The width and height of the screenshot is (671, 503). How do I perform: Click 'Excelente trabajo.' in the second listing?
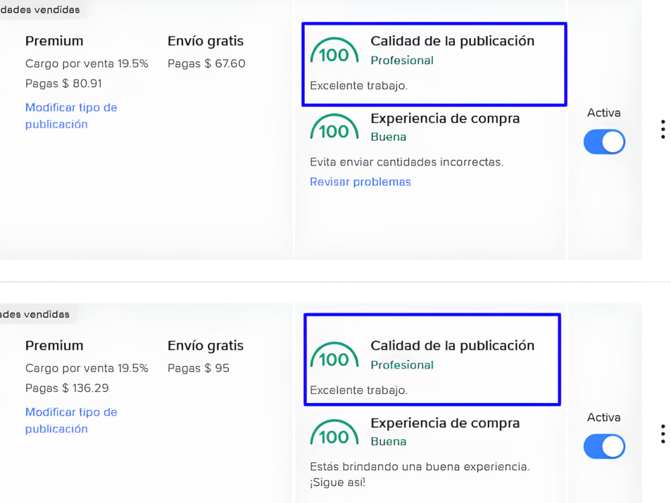click(x=358, y=390)
